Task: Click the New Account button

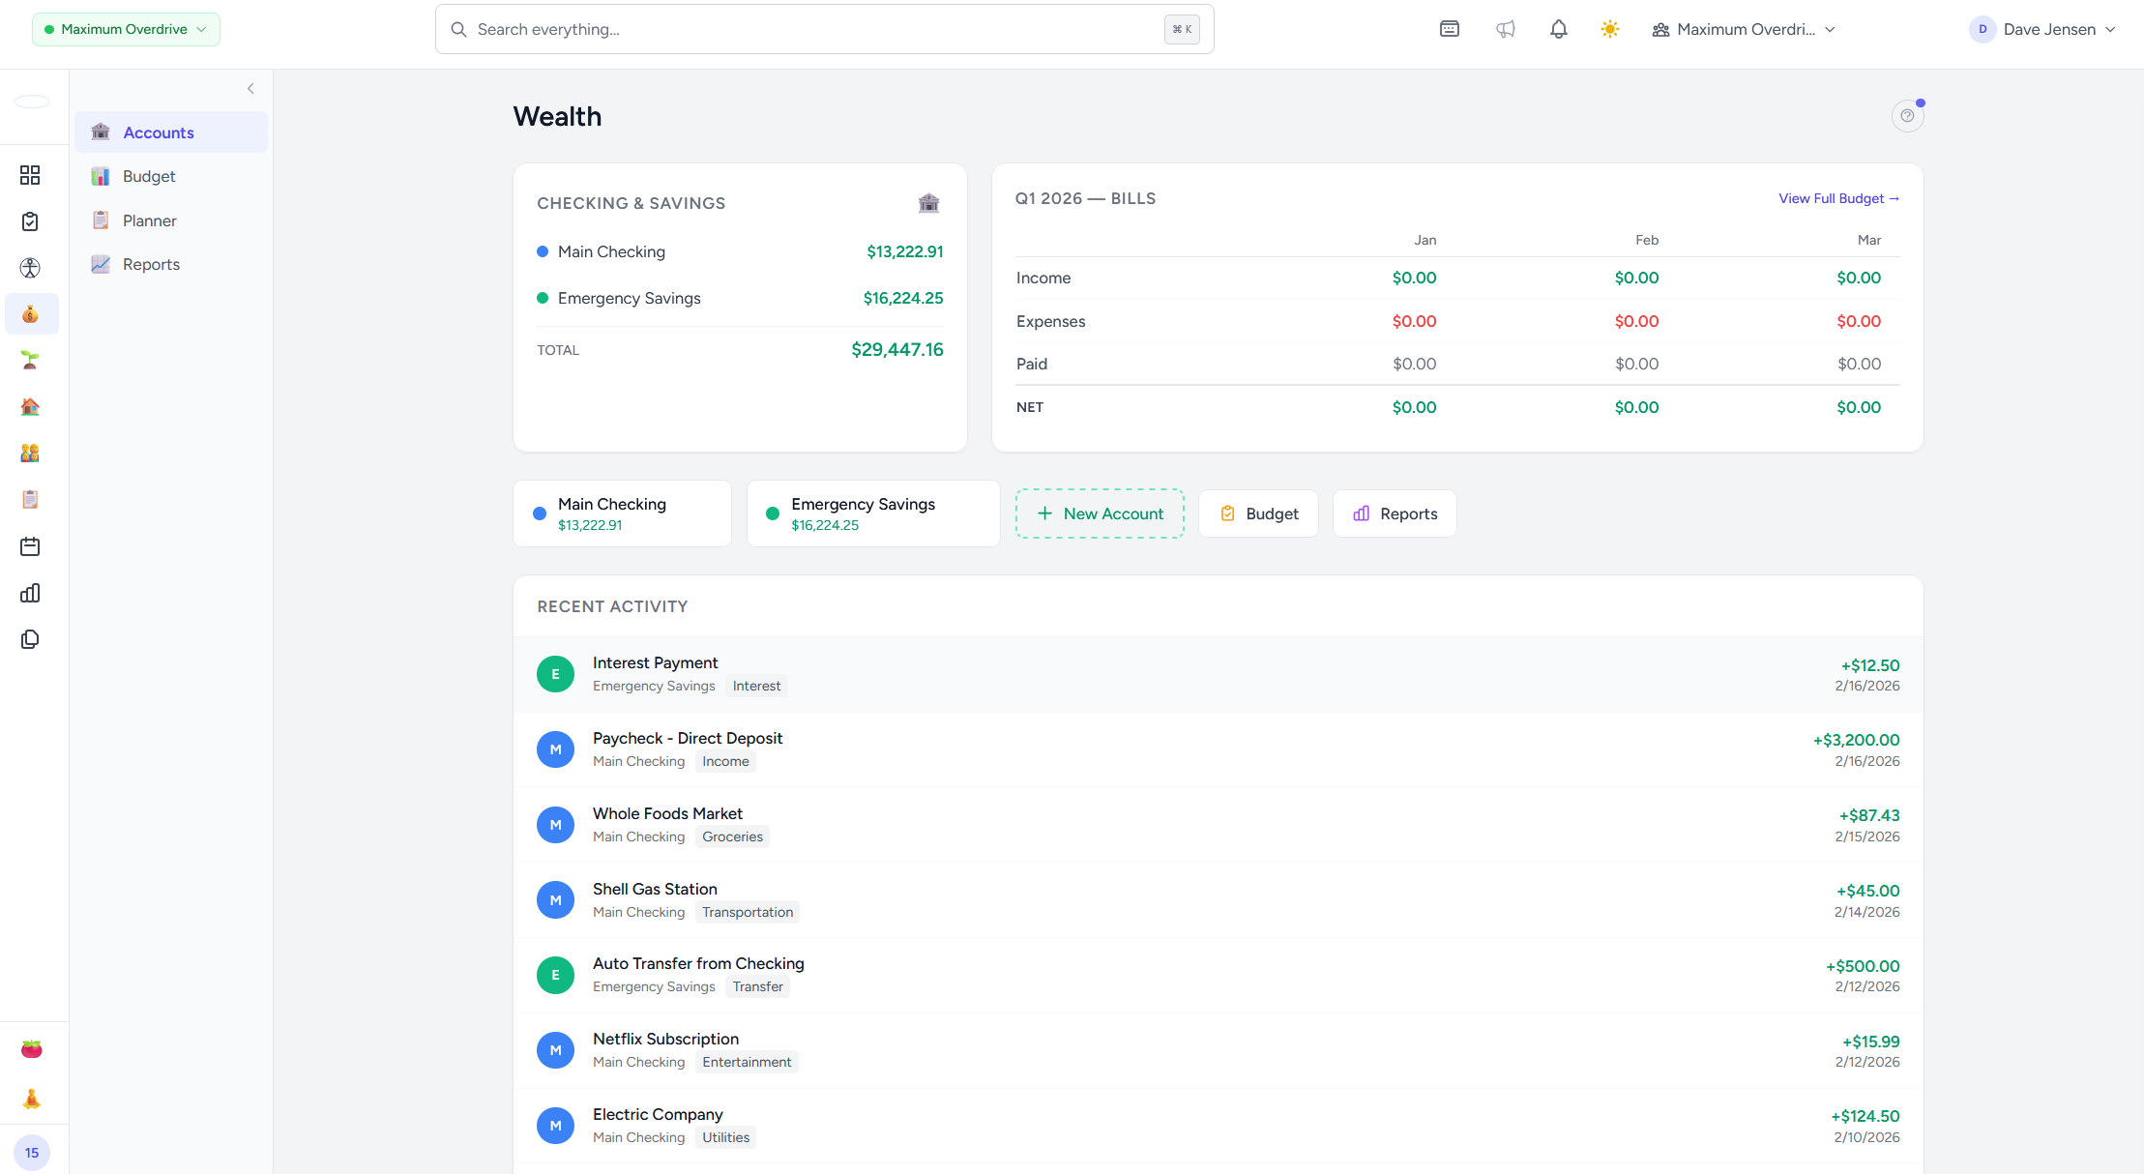Action: pos(1100,514)
